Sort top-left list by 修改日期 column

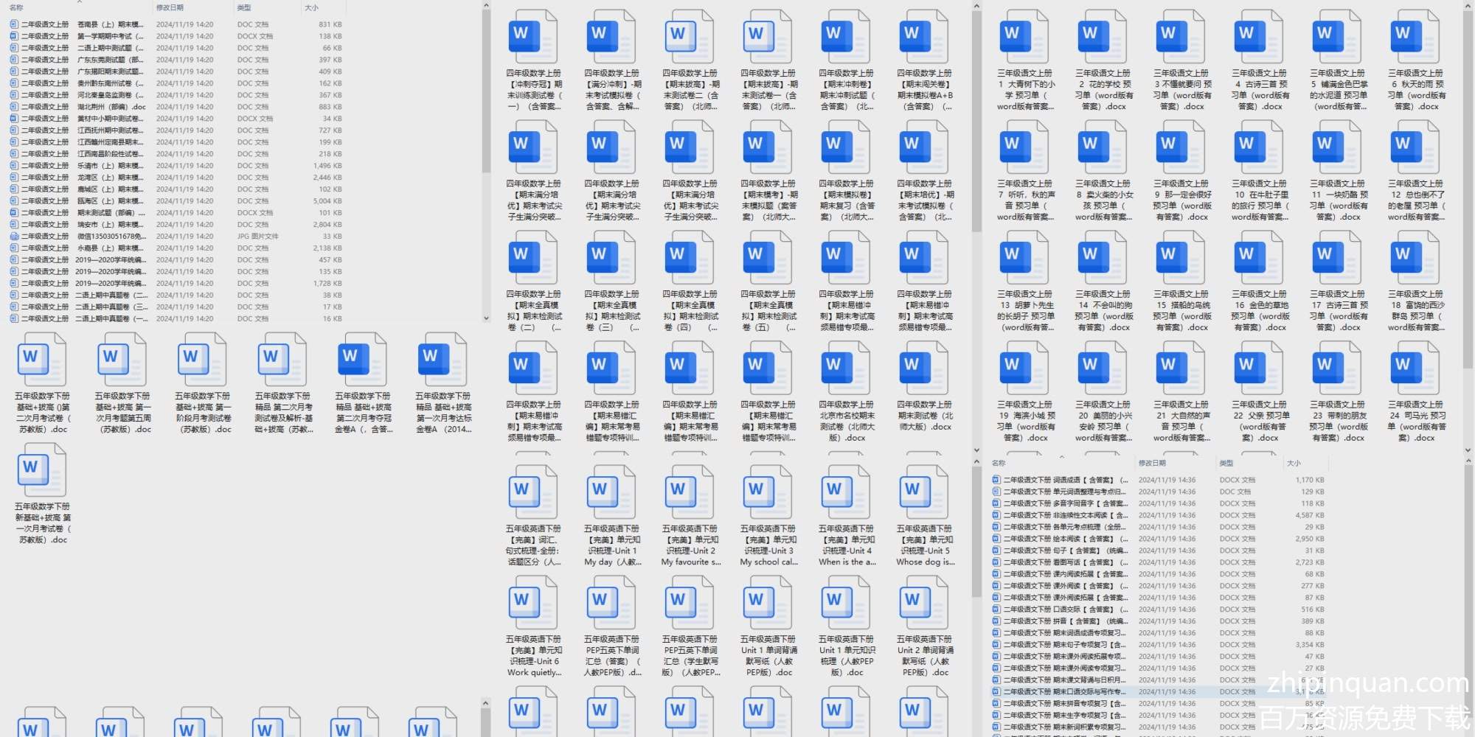[x=170, y=7]
